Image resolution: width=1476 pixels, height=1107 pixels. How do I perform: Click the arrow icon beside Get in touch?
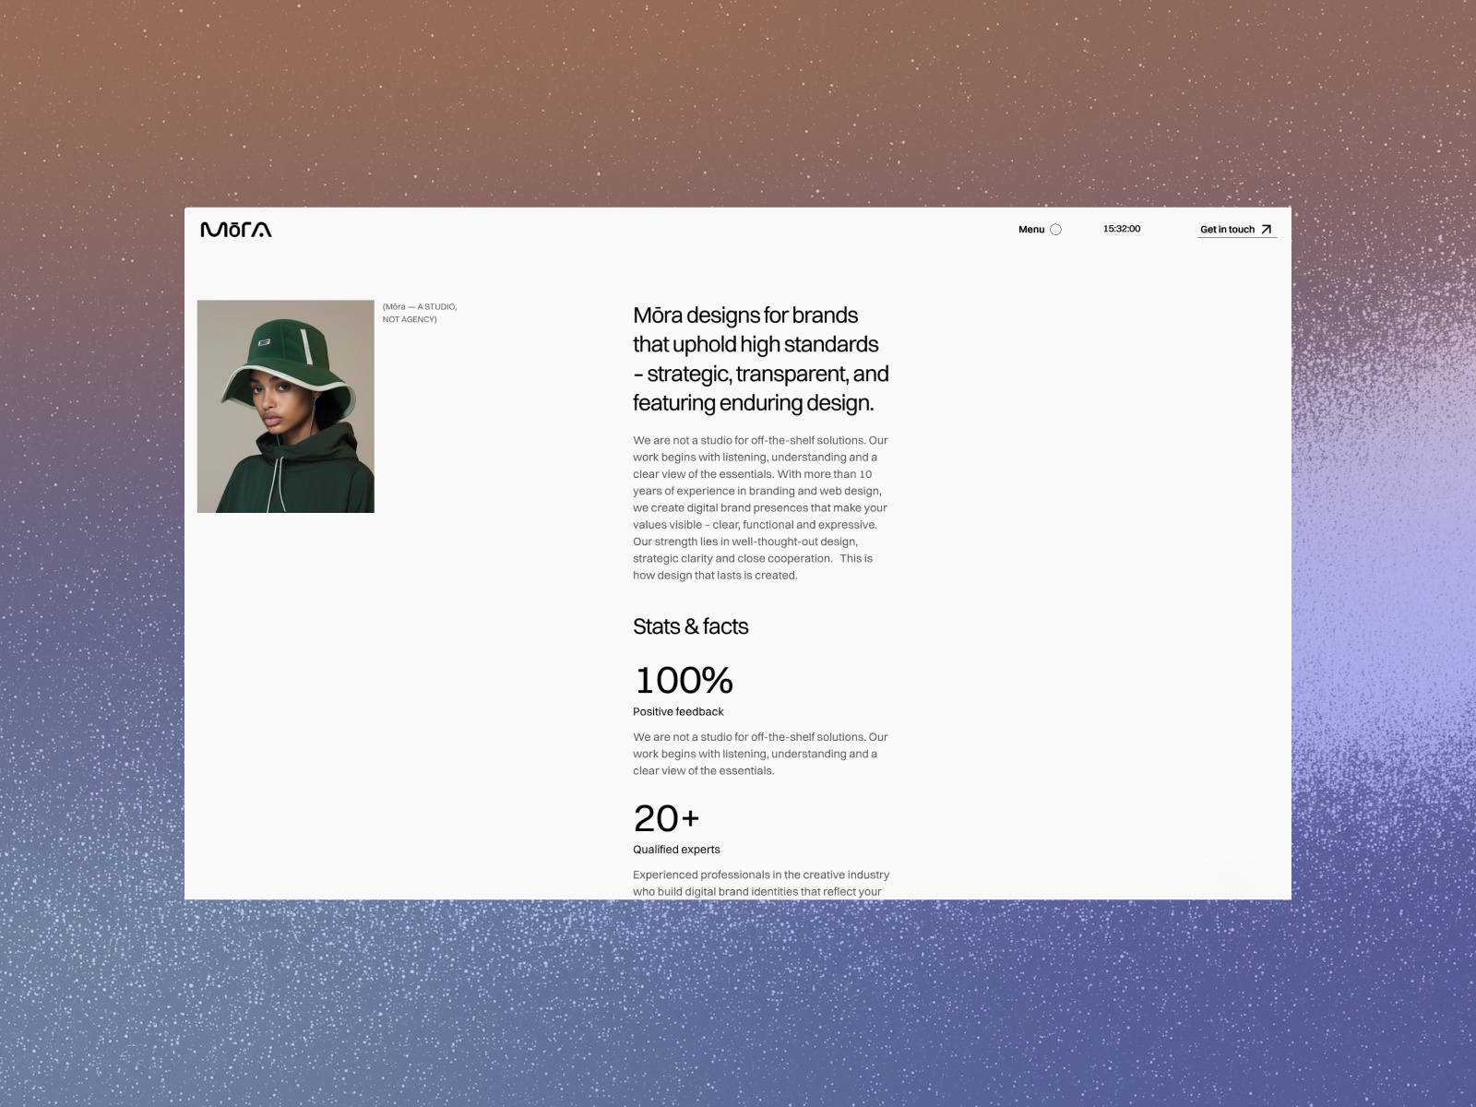[x=1267, y=230]
